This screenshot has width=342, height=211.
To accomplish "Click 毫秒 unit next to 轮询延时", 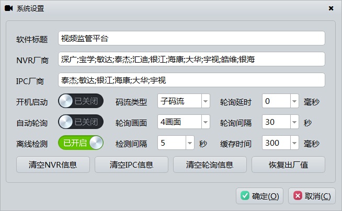I will point(312,102).
